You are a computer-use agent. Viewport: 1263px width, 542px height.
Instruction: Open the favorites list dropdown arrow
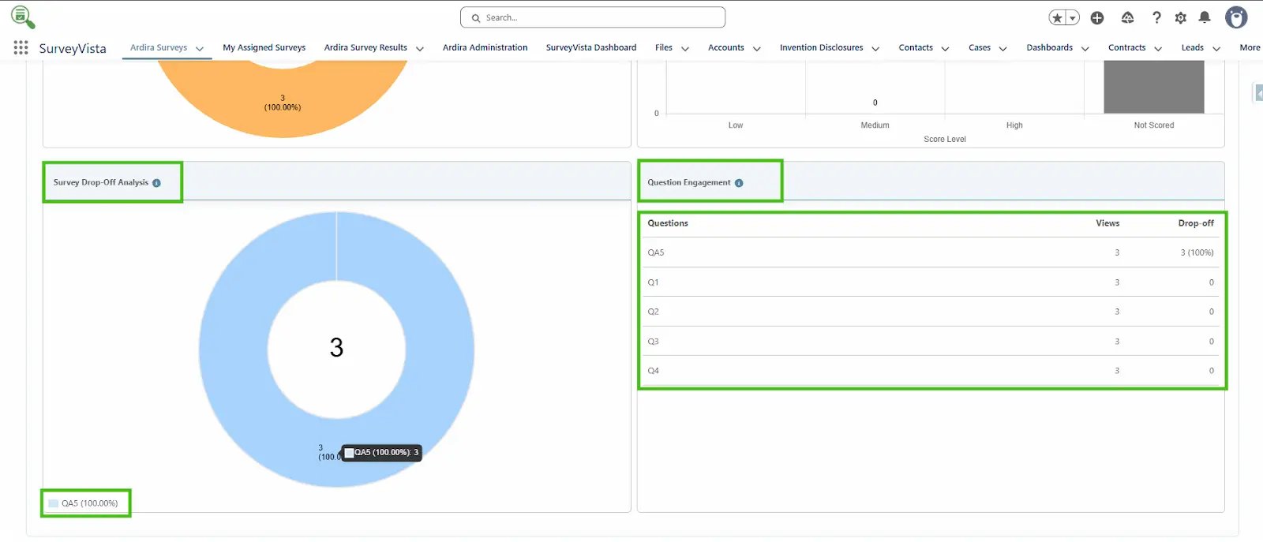[x=1073, y=17]
